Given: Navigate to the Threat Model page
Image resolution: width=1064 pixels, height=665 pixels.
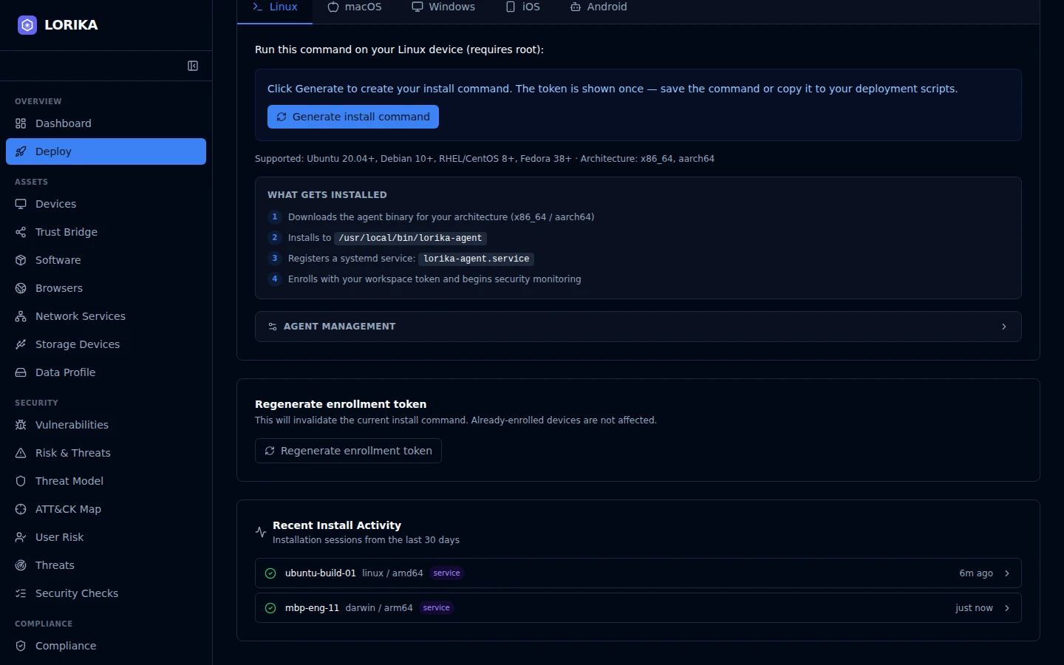Looking at the screenshot, I should (x=106, y=481).
